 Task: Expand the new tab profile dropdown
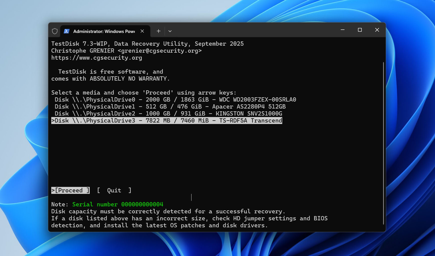pyautogui.click(x=170, y=31)
